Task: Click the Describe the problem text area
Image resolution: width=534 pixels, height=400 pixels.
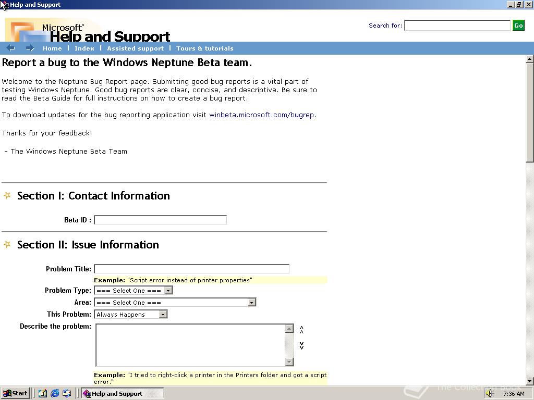Action: point(191,345)
